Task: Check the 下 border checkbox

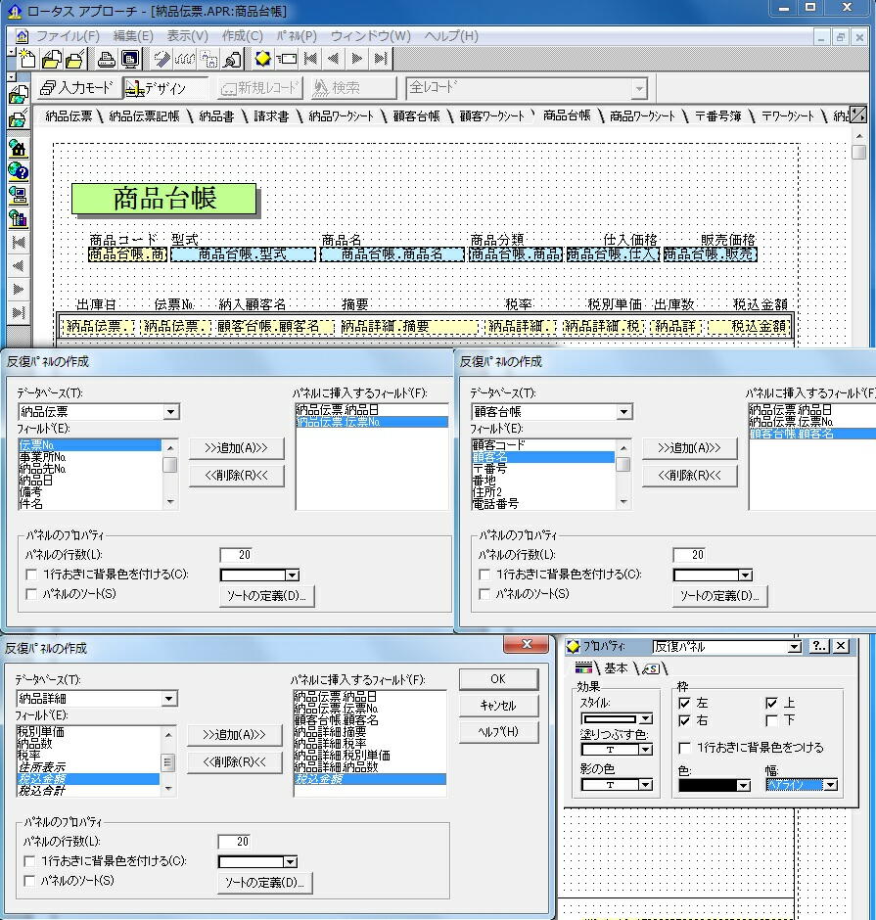Action: pyautogui.click(x=771, y=720)
